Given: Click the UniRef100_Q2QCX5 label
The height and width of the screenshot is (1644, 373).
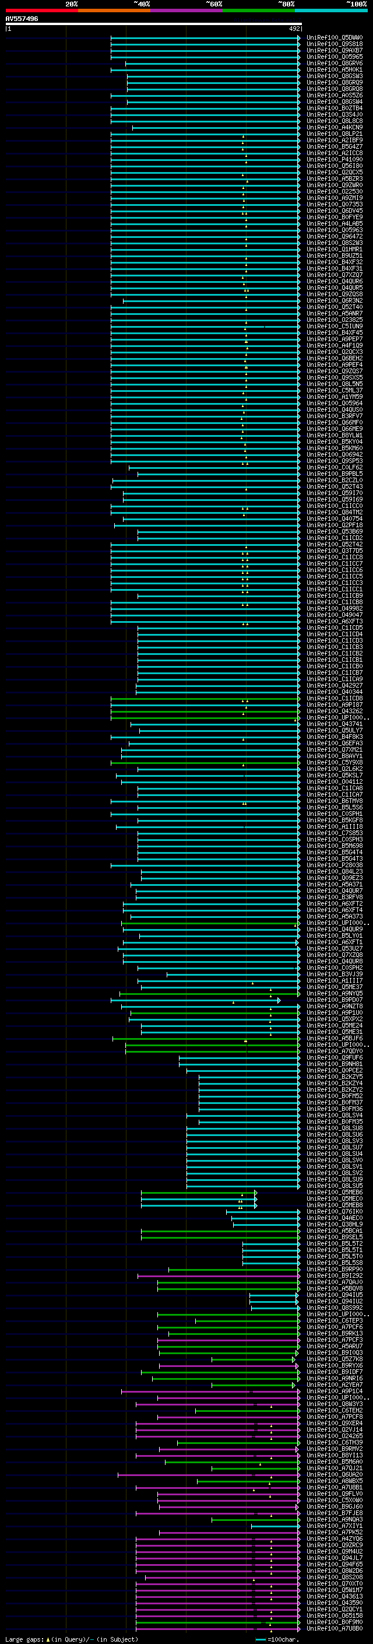Looking at the screenshot, I should tap(335, 172).
